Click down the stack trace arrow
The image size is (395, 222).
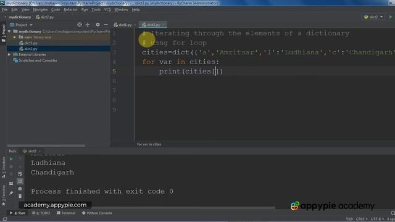click(x=20, y=166)
